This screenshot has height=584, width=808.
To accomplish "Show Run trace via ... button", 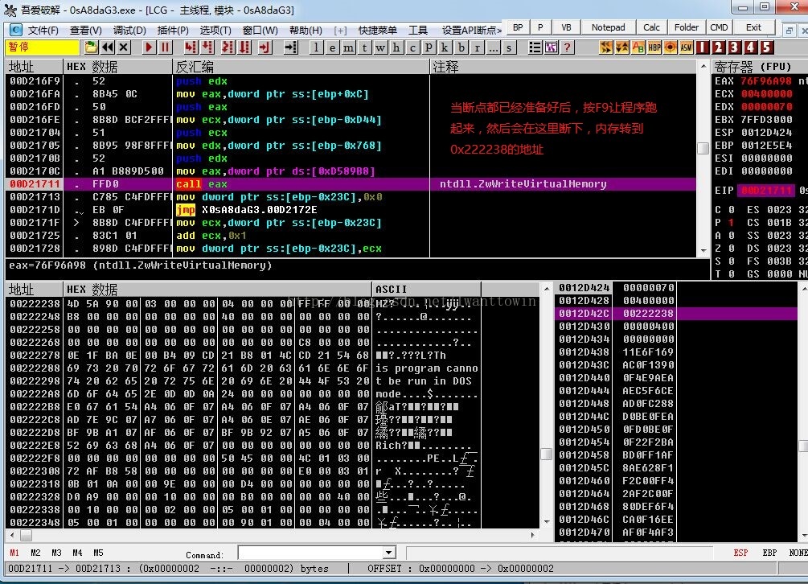I will point(493,47).
